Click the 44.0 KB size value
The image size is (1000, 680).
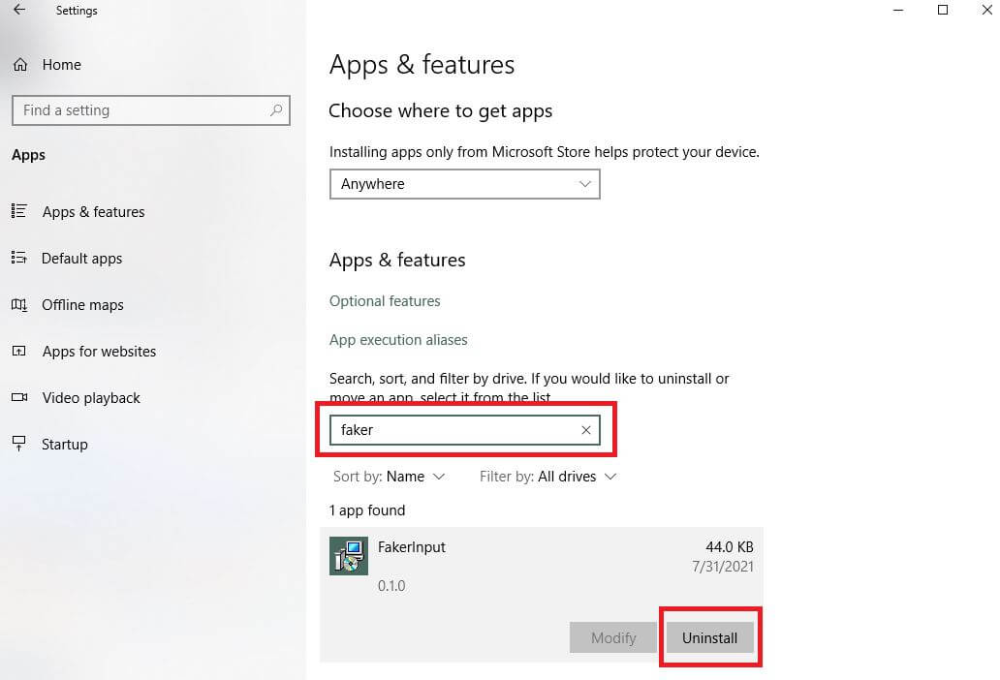pyautogui.click(x=730, y=546)
